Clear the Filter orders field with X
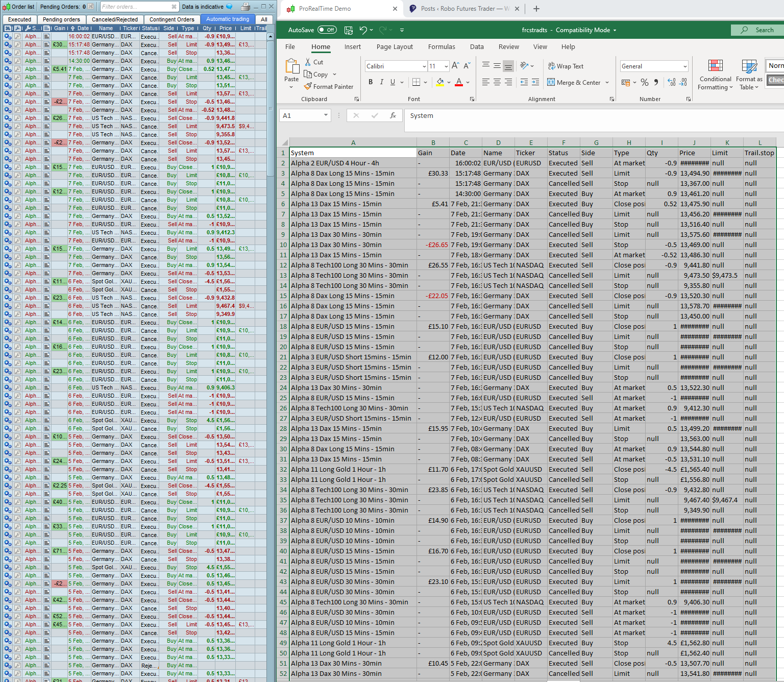This screenshot has height=682, width=784. click(174, 7)
